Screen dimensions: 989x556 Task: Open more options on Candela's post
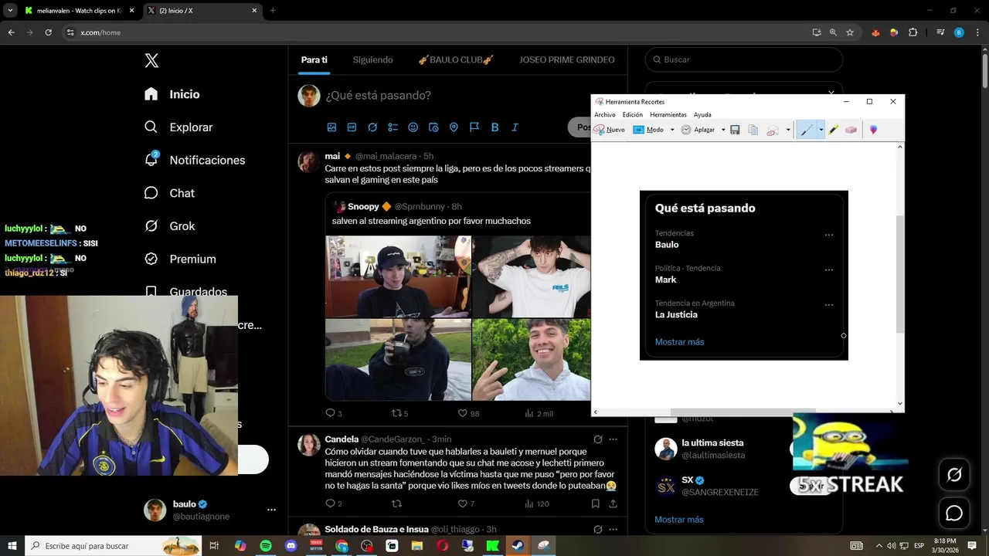coord(613,439)
